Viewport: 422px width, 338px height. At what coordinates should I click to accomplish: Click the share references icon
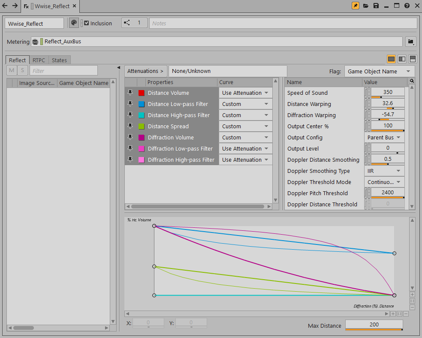click(x=127, y=23)
